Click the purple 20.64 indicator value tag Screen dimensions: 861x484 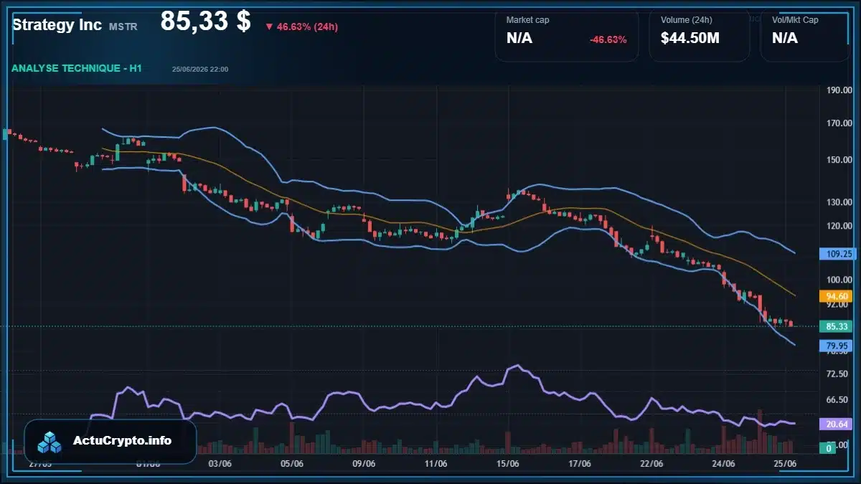pos(837,424)
